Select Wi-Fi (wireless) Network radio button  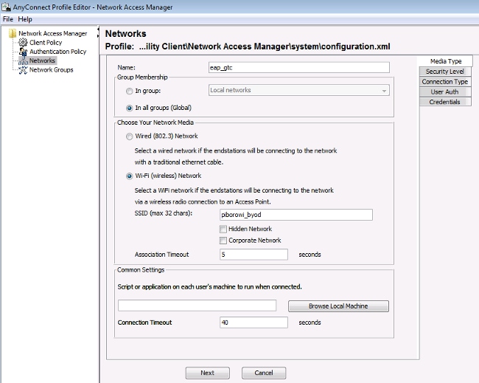[130, 176]
